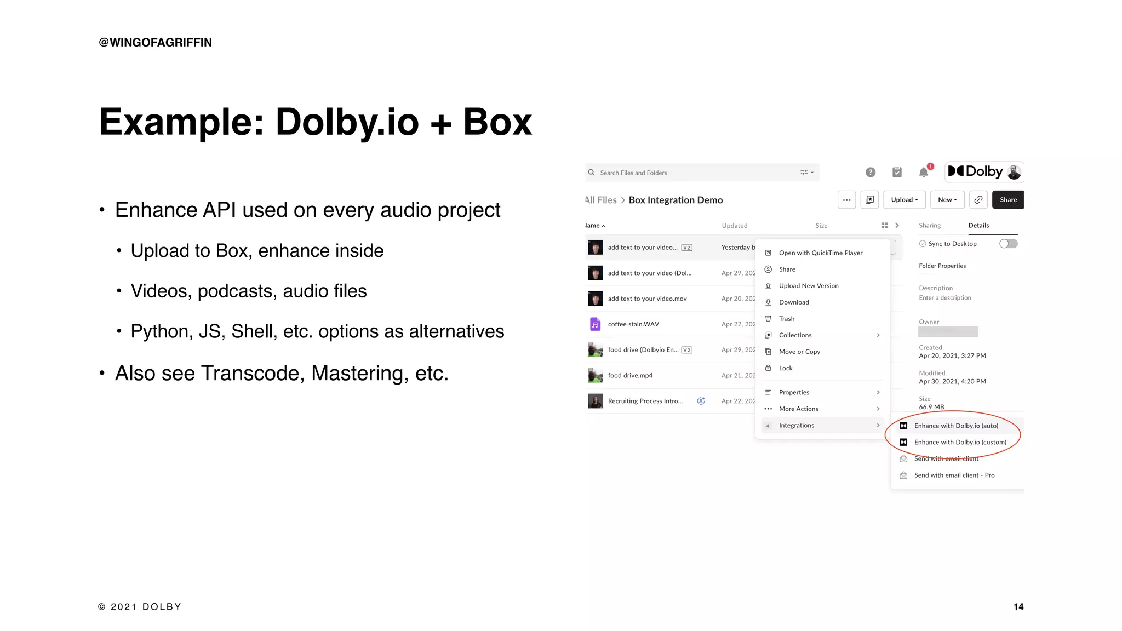Click the magnifier search icon
This screenshot has height=631, width=1122.
[591, 173]
